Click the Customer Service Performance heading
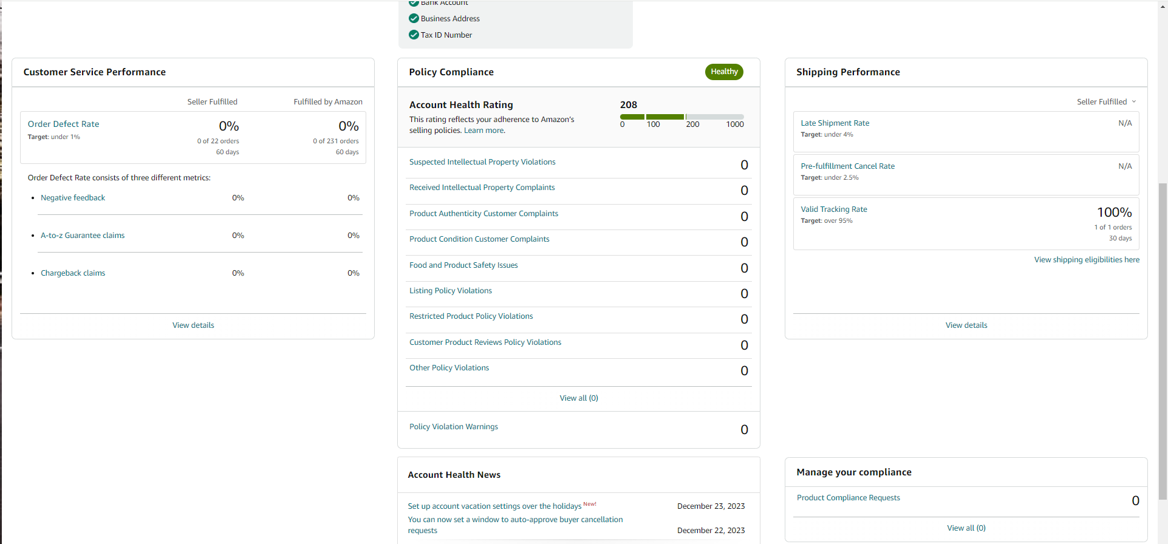The width and height of the screenshot is (1168, 544). (95, 72)
